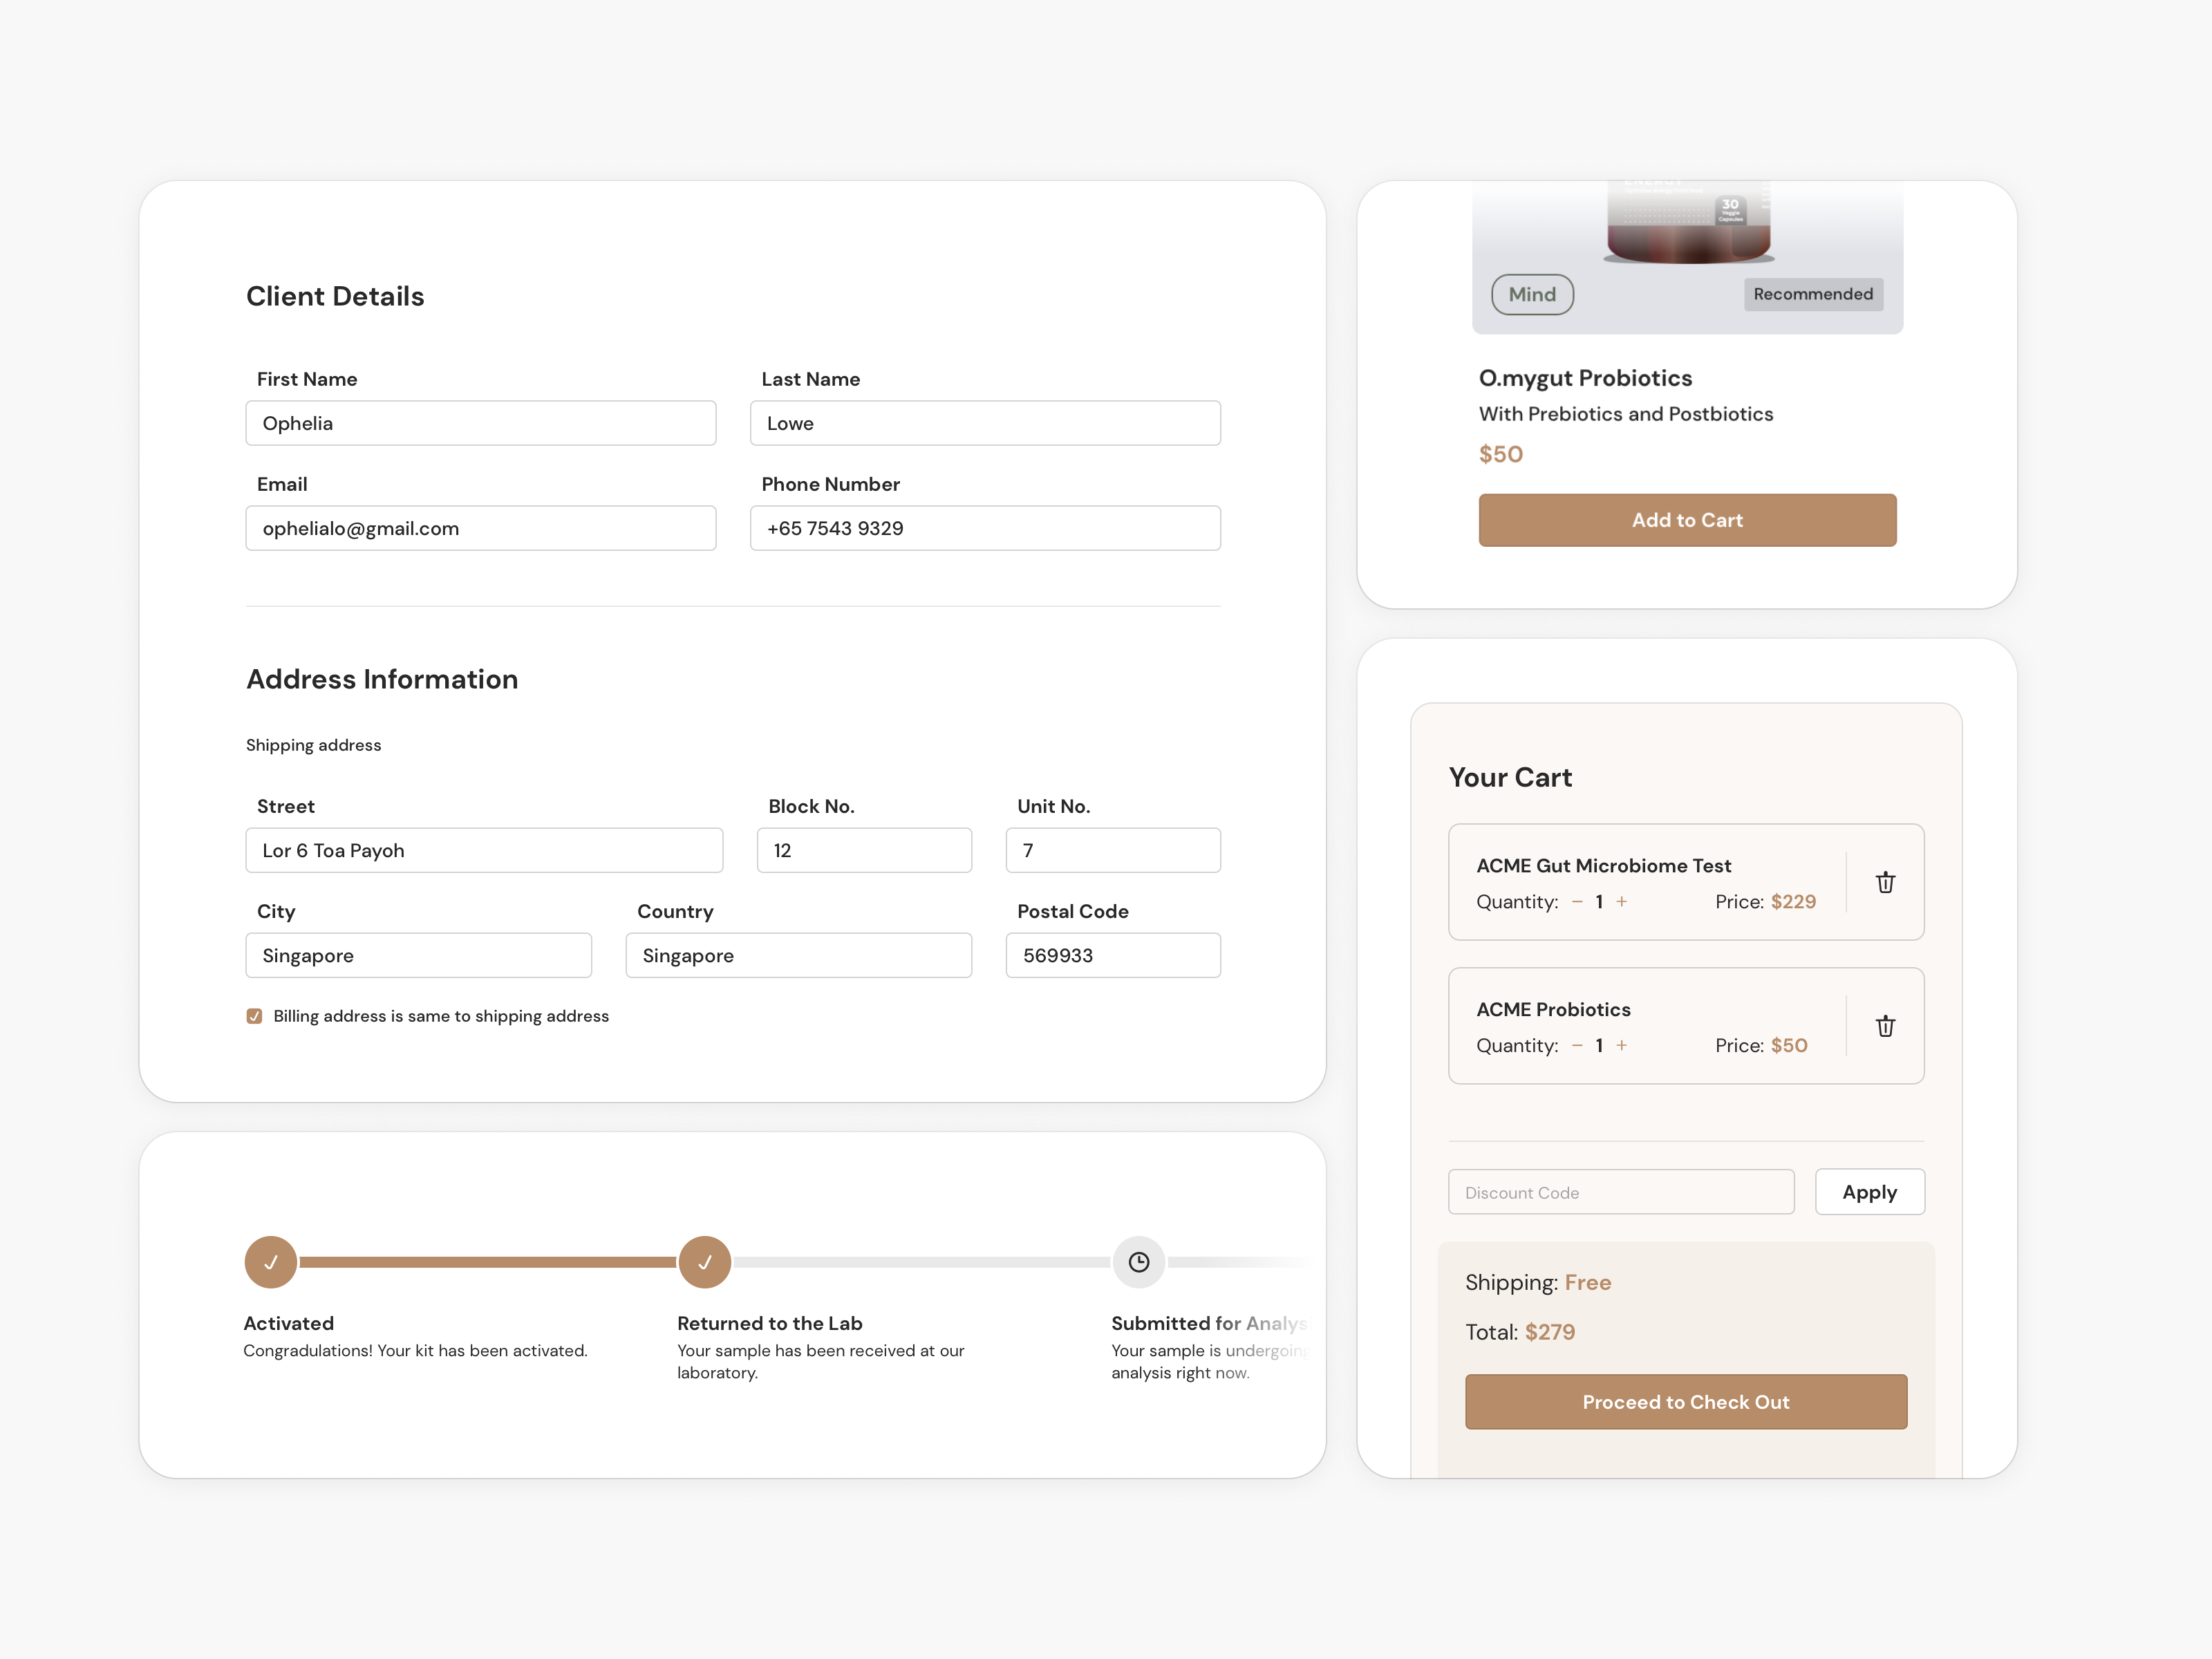Screen dimensions: 2212x1659
Task: Focus the Phone Number input
Action: point(984,528)
